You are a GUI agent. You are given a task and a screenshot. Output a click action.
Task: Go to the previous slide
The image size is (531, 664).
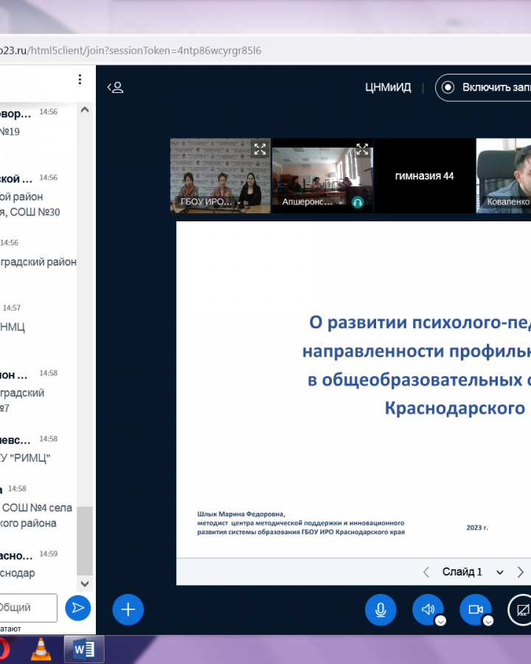pos(426,572)
